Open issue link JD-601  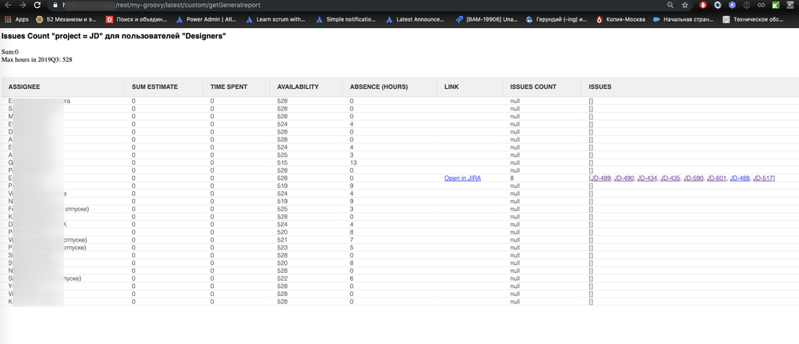(717, 178)
